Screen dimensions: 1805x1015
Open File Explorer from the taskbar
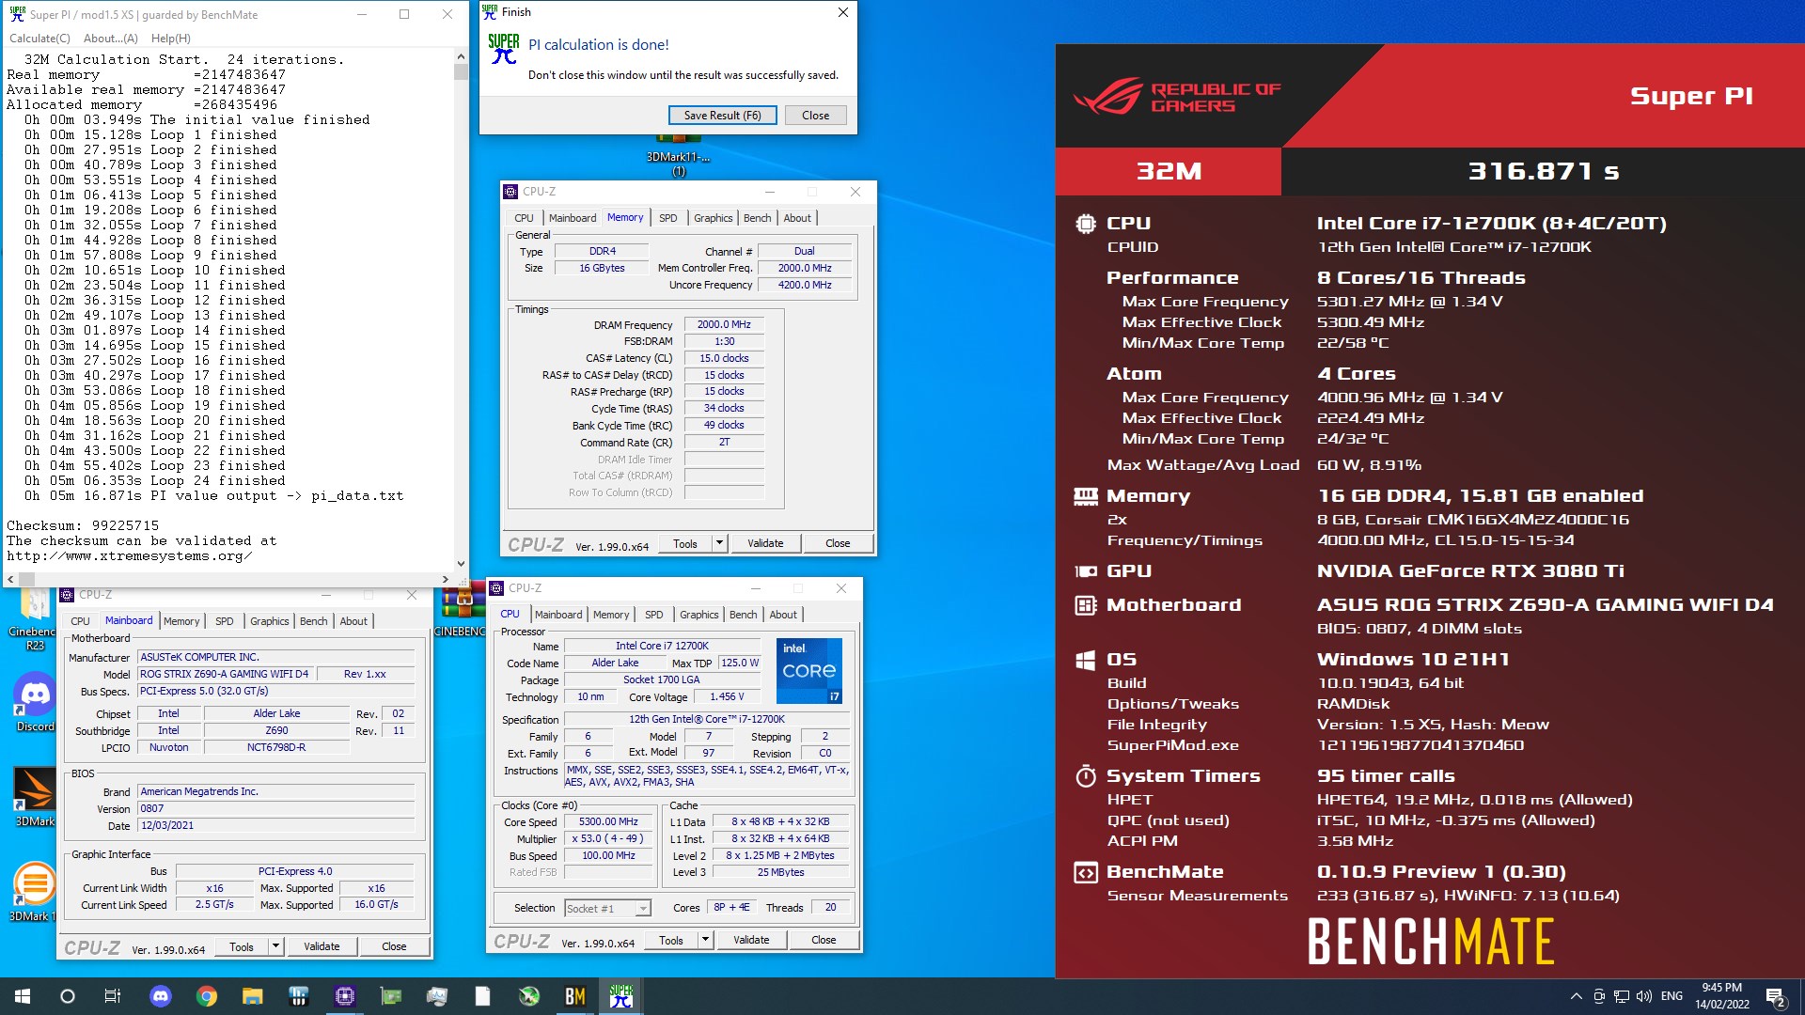click(252, 996)
